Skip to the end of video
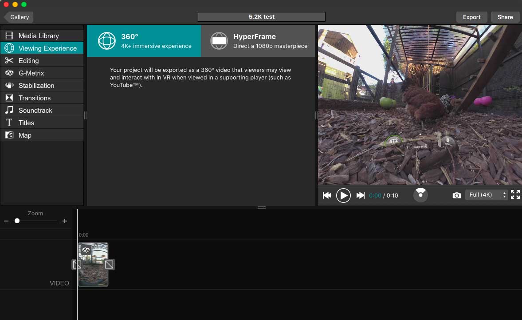Viewport: 522px width, 320px height. click(360, 195)
